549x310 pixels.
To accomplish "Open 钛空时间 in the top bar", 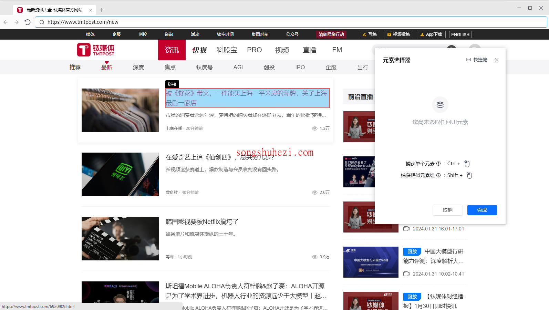I will pos(225,34).
